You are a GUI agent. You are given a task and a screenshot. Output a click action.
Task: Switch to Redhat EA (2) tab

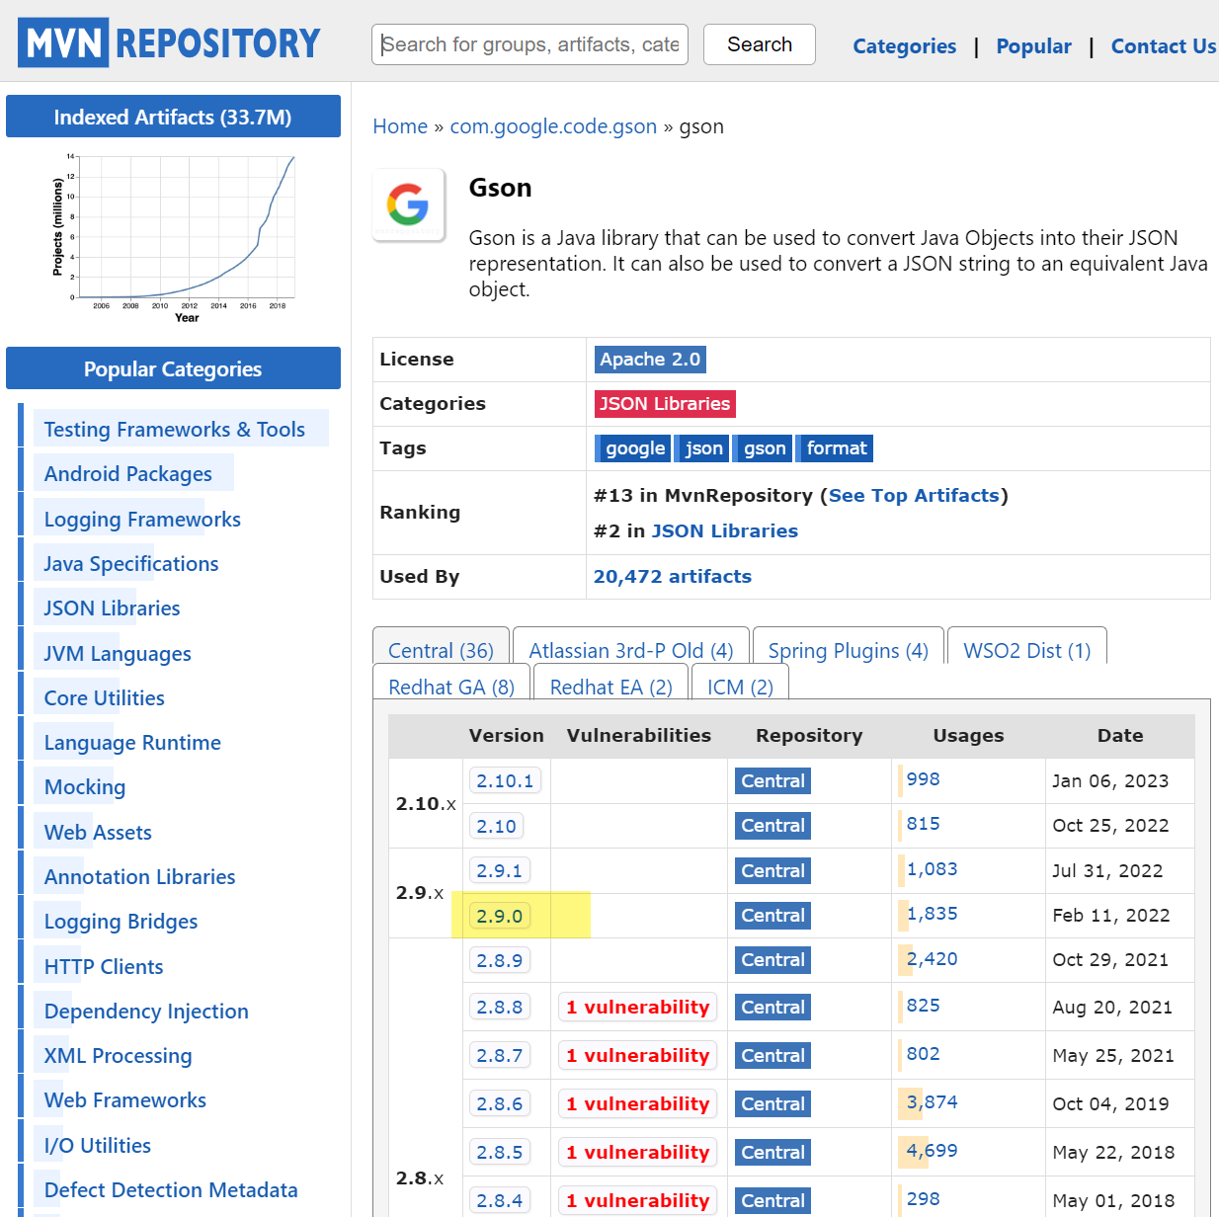click(x=611, y=687)
